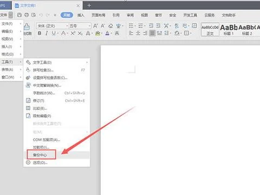Toggle Italic formatting
This screenshot has width=260, height=195.
(x=47, y=33)
